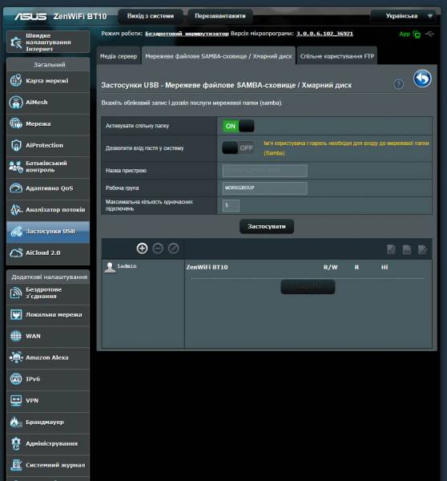Select the SAMBA-сховище / Хмарний диск tab
This screenshot has height=481, width=447.
(x=219, y=56)
